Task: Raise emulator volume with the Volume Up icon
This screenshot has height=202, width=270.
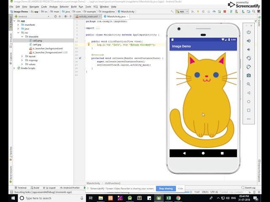Action: 248,41
